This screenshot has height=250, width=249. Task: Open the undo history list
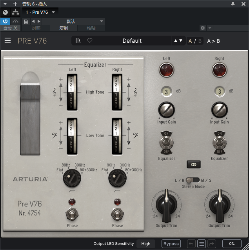pos(202,244)
